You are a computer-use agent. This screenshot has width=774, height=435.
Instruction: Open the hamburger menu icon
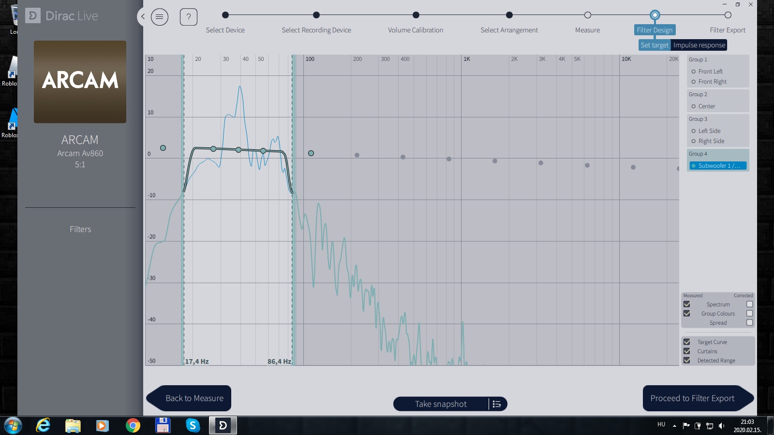click(160, 17)
